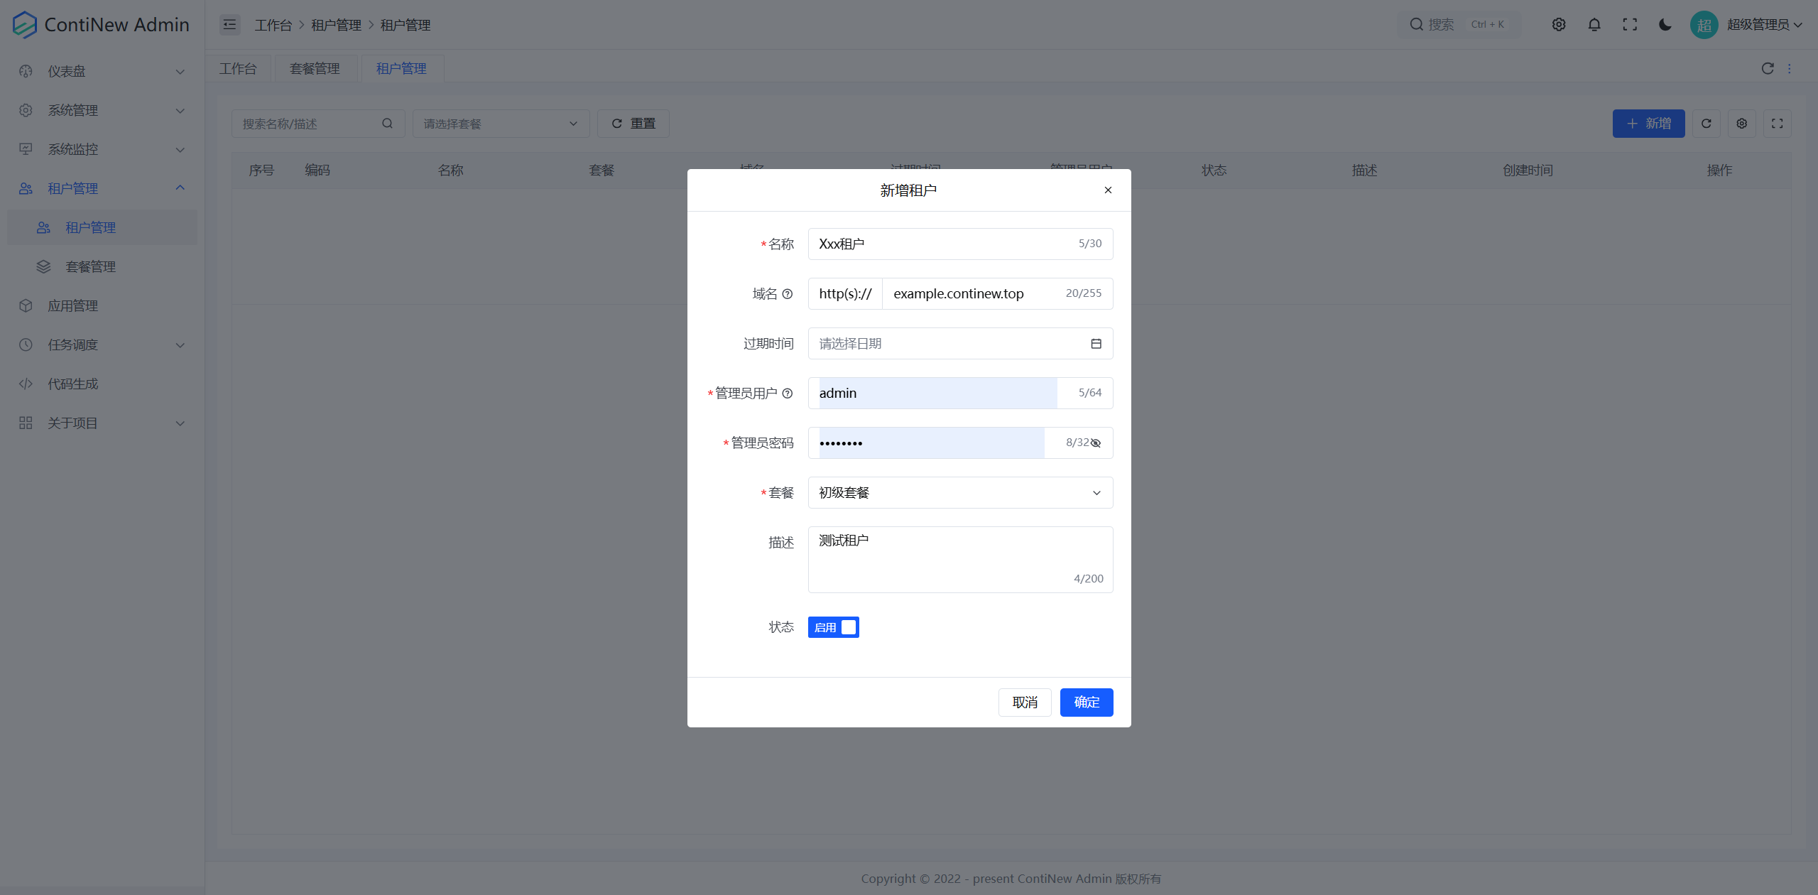Focus the 管理员用户 input with admin

960,394
